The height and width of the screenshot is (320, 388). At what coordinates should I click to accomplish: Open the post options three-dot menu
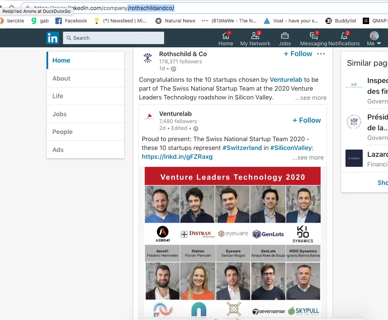tap(321, 54)
